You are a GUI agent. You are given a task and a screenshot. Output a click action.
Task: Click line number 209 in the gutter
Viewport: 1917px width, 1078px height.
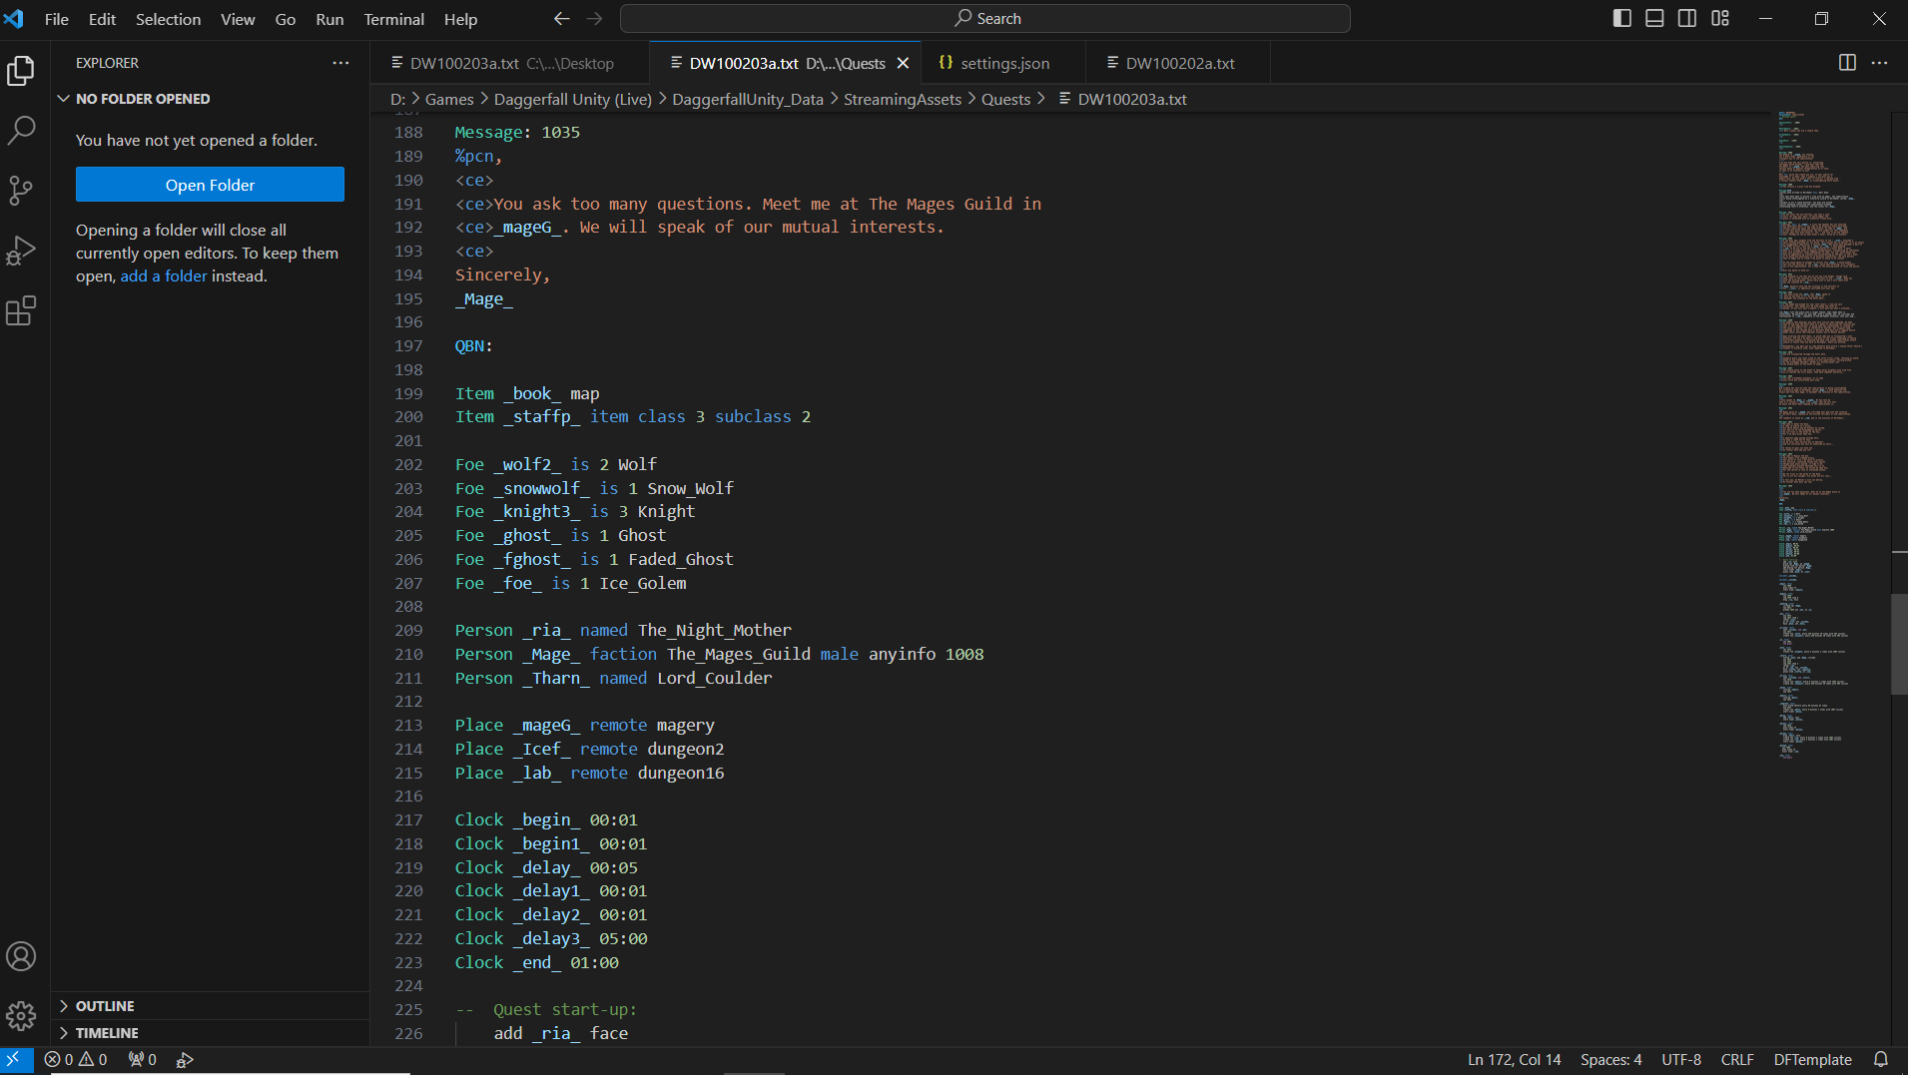(408, 631)
